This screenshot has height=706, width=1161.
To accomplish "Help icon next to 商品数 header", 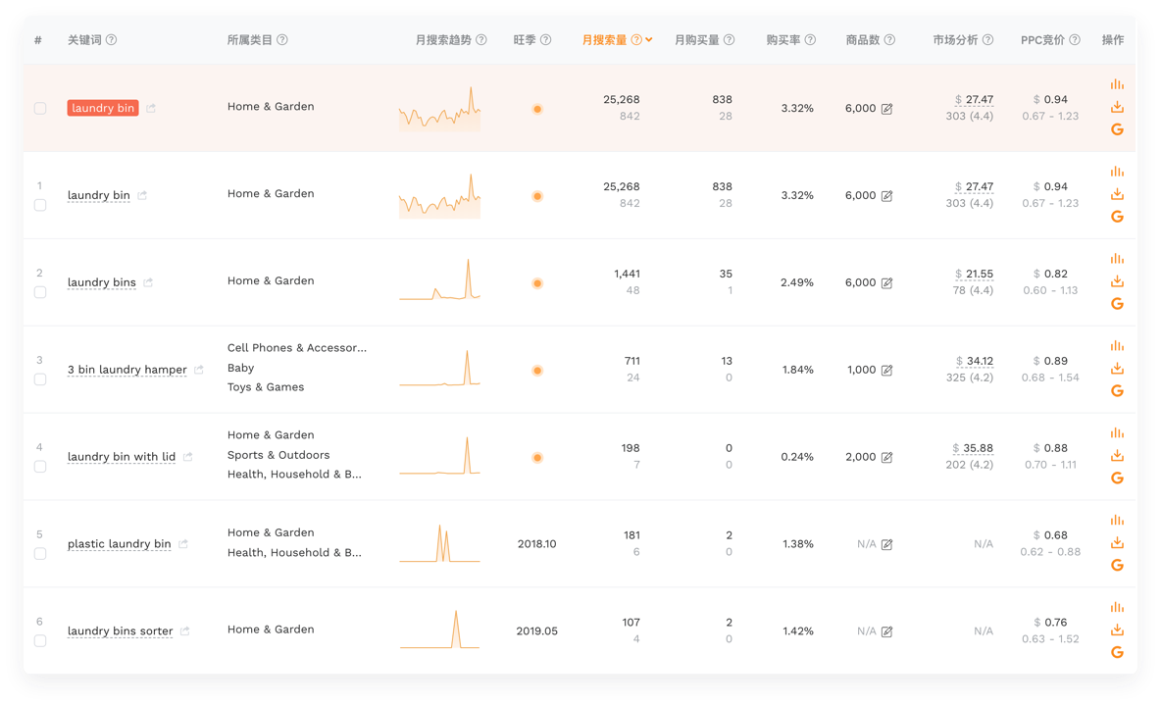I will tap(890, 40).
